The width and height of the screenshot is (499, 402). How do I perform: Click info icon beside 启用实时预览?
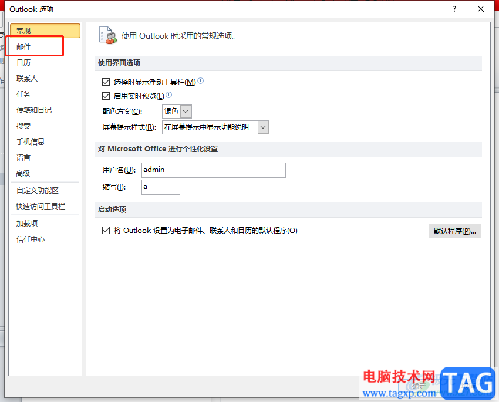(169, 94)
